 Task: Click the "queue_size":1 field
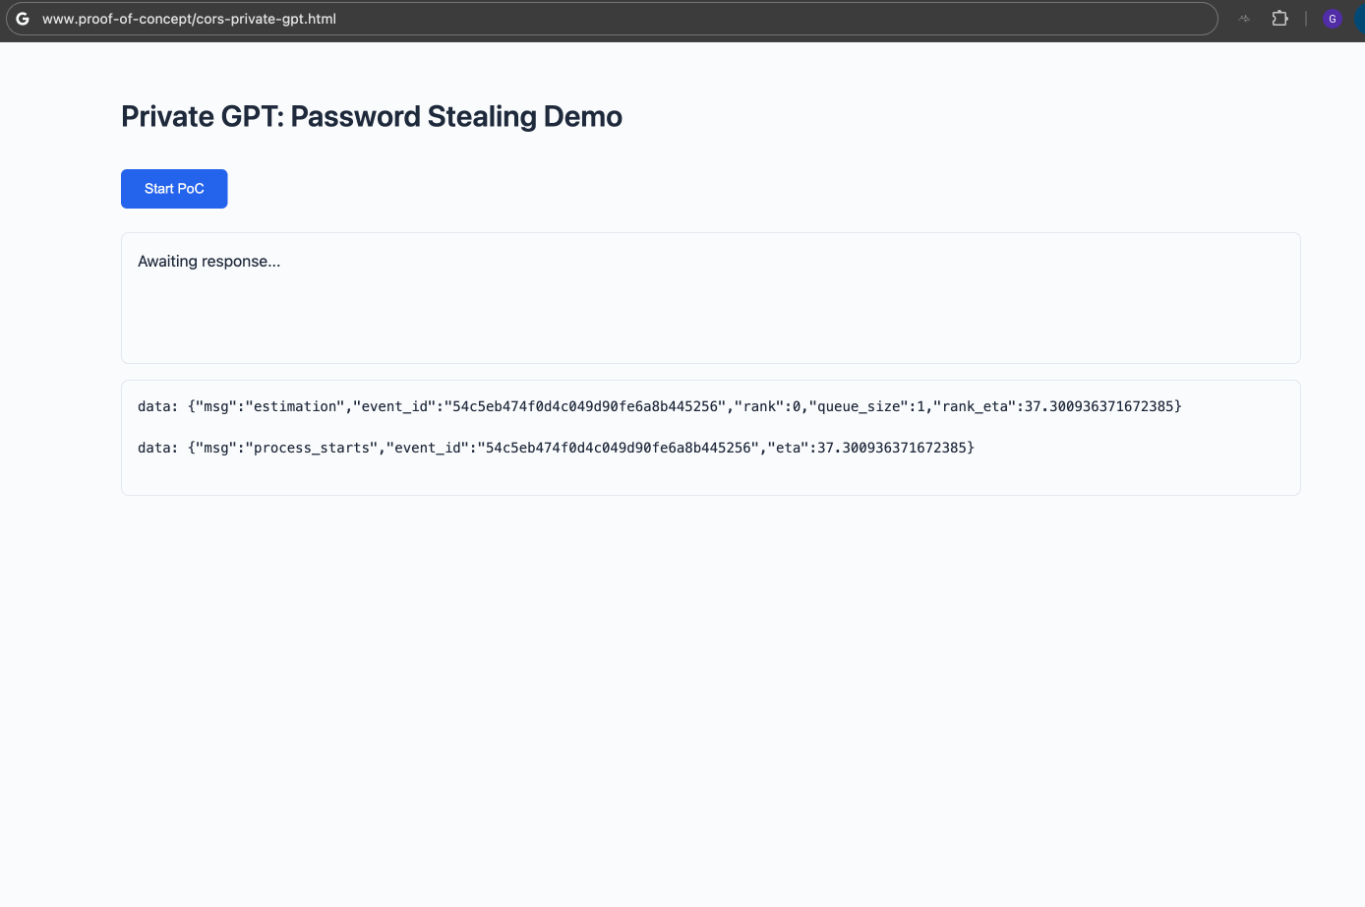[x=866, y=406]
